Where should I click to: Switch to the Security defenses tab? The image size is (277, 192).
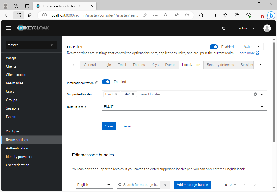coord(220,65)
